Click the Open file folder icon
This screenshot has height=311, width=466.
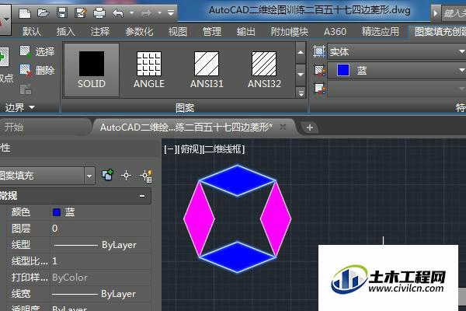43,13
